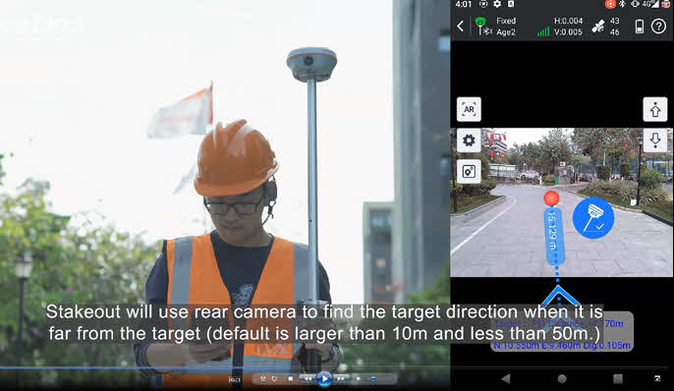Image resolution: width=674 pixels, height=391 pixels.
Task: Fast-forward the video with double-right arrows
Action: (x=340, y=379)
